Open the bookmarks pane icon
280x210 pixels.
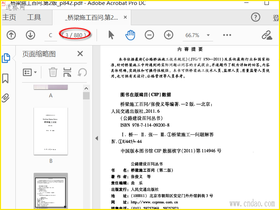pyautogui.click(x=5, y=78)
